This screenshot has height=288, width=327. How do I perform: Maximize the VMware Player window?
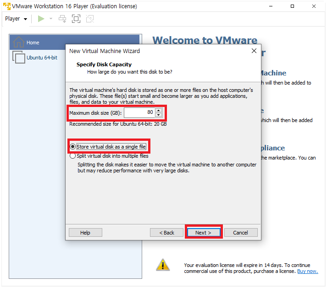[x=293, y=6]
